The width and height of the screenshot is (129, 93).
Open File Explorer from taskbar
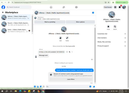(16, 91)
